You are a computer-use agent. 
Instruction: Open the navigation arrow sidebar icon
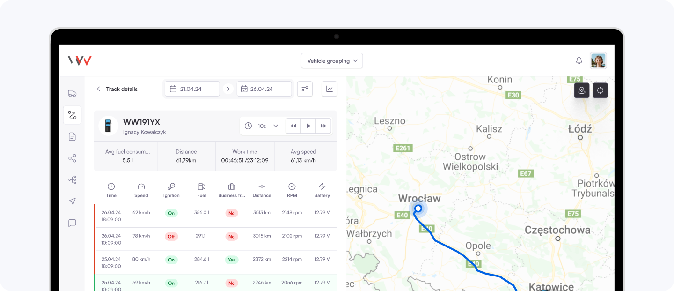pos(72,201)
